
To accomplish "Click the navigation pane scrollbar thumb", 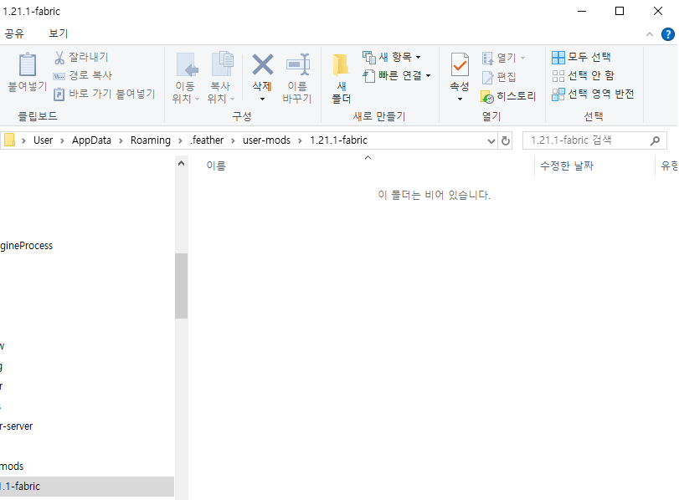I will pyautogui.click(x=181, y=286).
